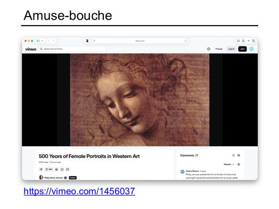Screen dimensions: 279x209
Task: Add to Watch Later with the clock icon
Action: tap(62, 169)
